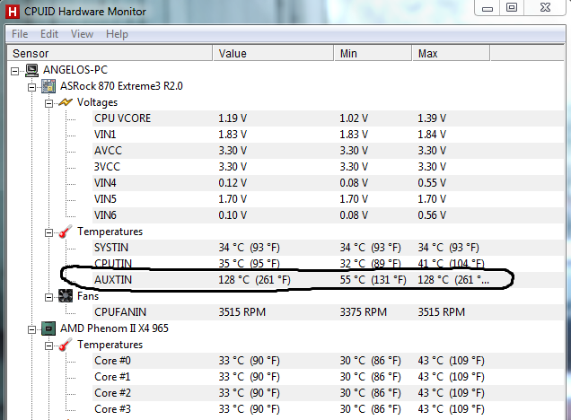Collapse the AMD Phenom II X4 965 node

pyautogui.click(x=31, y=329)
